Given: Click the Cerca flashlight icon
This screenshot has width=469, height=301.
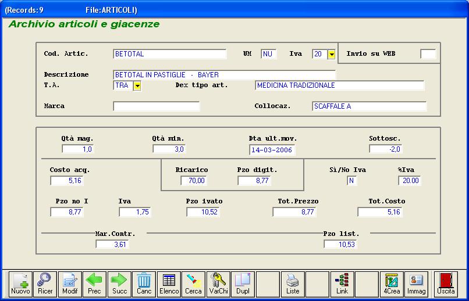Looking at the screenshot, I should (x=194, y=284).
